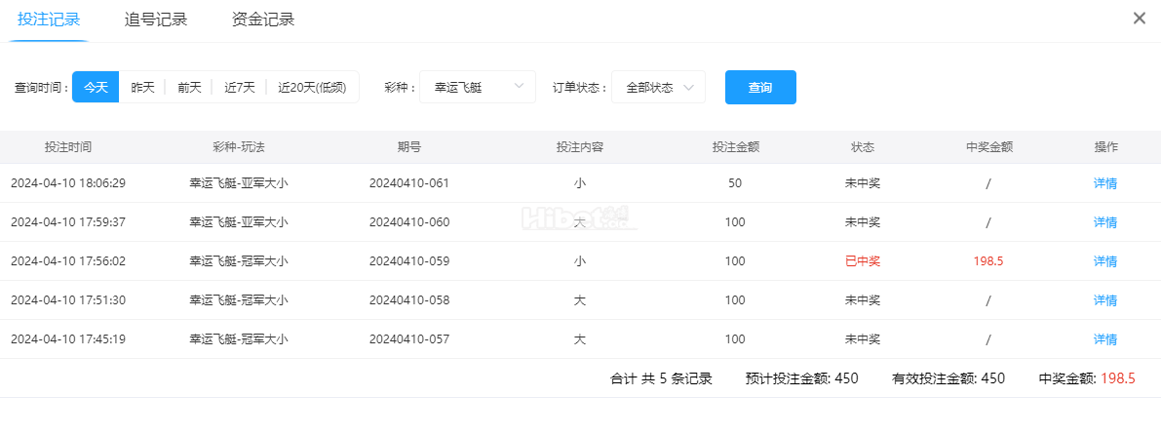Screen dimensions: 1161x436
Task: Click bet content 小 in period 059 row
Action: pos(580,261)
